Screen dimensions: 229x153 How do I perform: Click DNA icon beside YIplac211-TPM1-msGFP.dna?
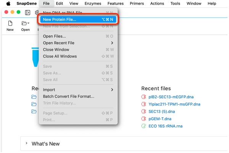pos(144,104)
